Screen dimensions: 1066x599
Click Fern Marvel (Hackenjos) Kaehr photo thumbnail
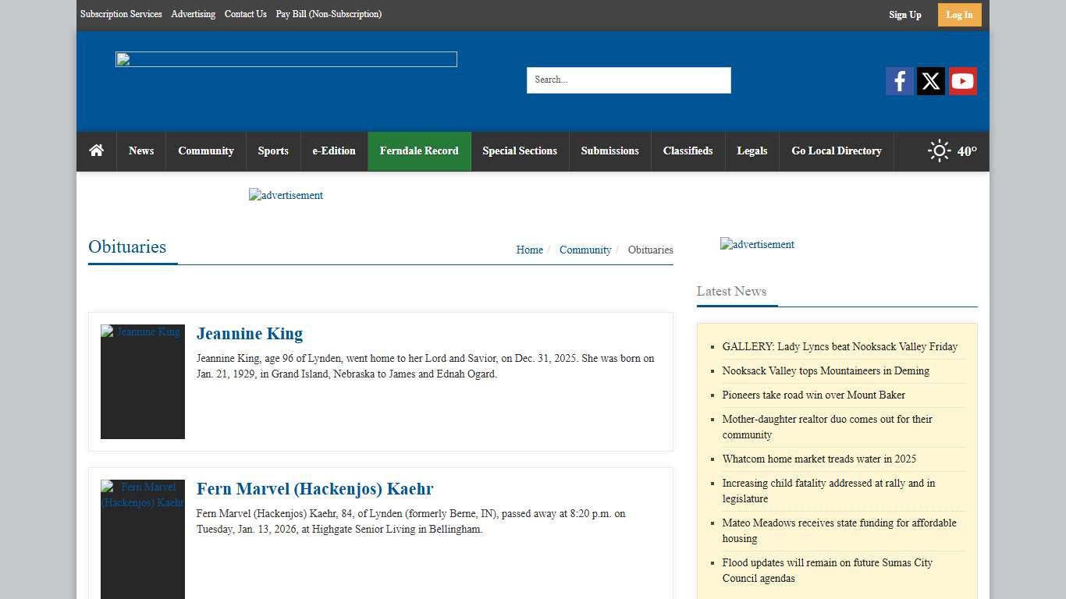pos(143,538)
